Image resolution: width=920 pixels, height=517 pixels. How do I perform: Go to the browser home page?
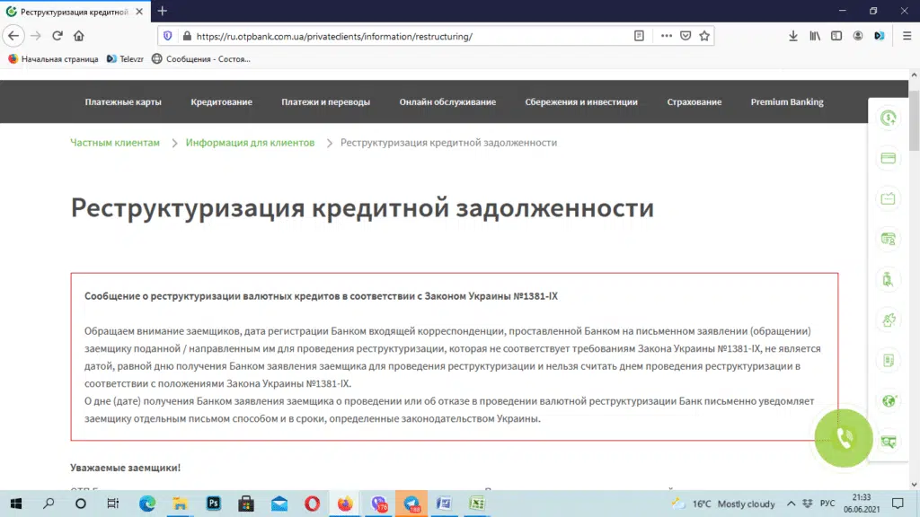tap(79, 36)
